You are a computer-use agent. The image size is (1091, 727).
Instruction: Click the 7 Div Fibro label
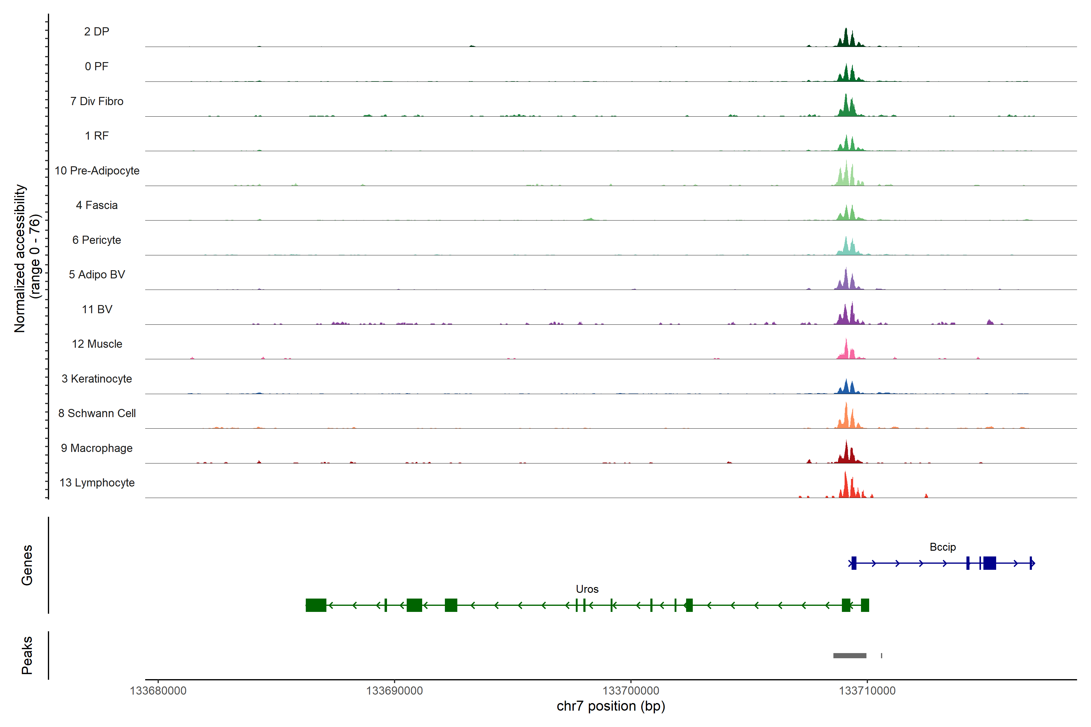tap(96, 101)
